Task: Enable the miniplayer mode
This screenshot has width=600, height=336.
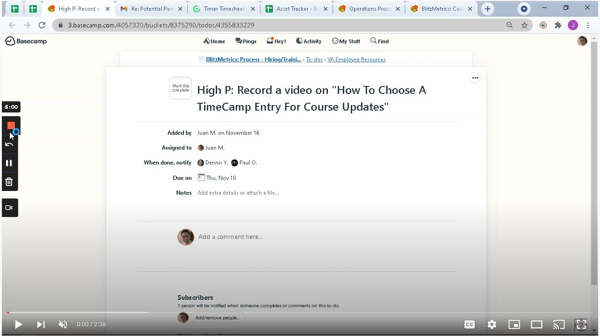Action: [514, 324]
